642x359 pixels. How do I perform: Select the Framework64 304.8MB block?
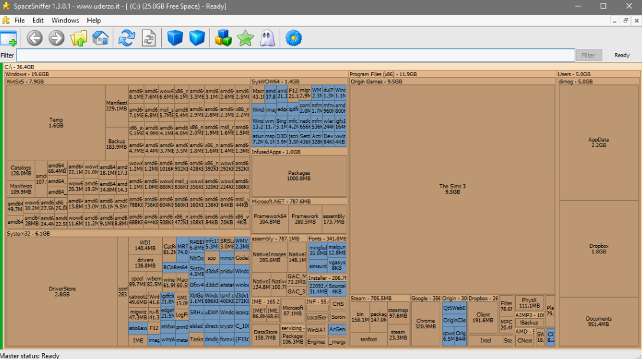270,219
